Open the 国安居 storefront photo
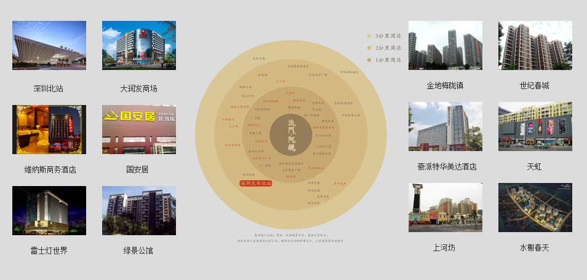587x280 pixels. 139,130
